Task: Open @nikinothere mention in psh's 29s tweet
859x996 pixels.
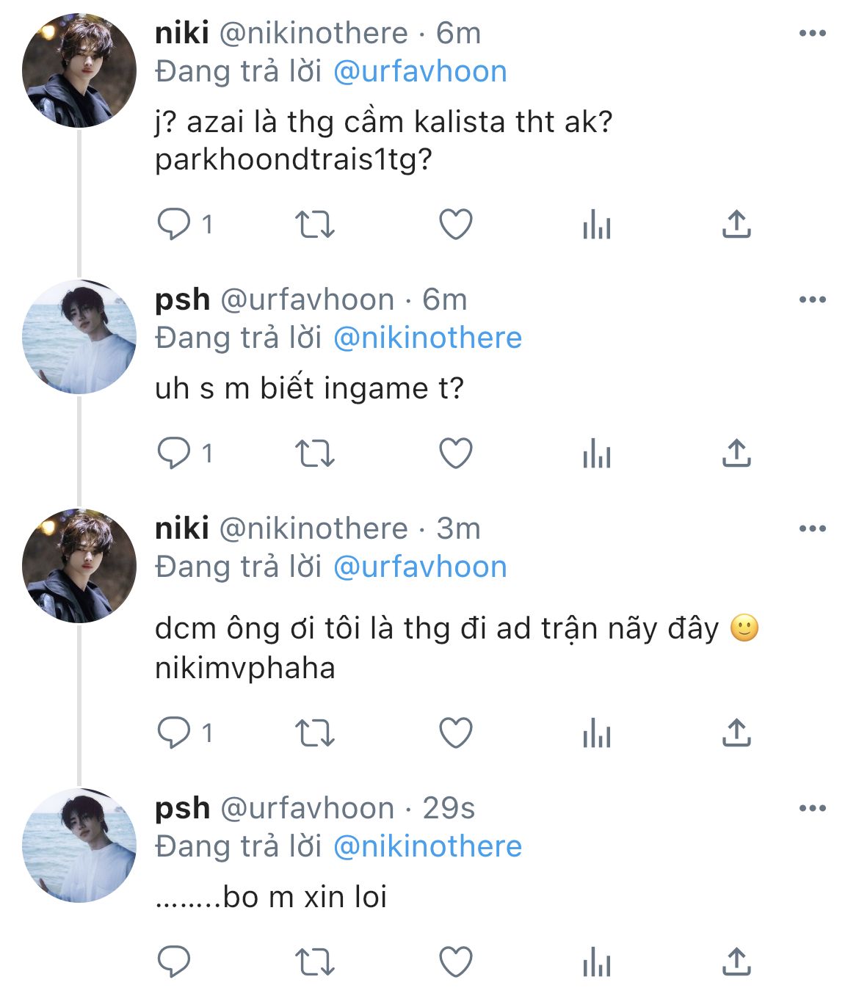Action: 427,847
